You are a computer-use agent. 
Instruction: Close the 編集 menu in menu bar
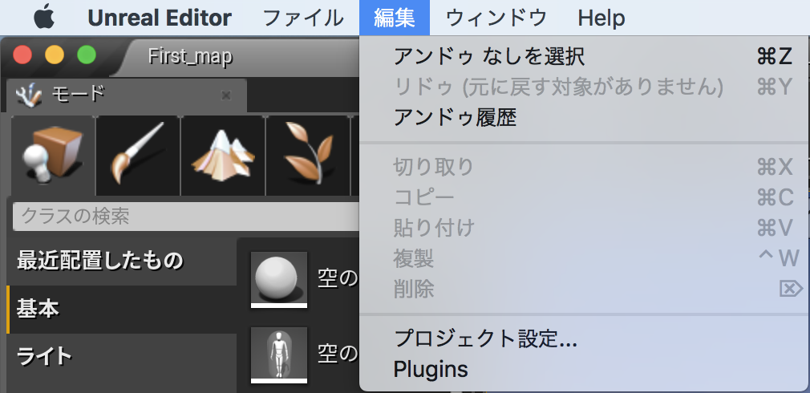[394, 18]
